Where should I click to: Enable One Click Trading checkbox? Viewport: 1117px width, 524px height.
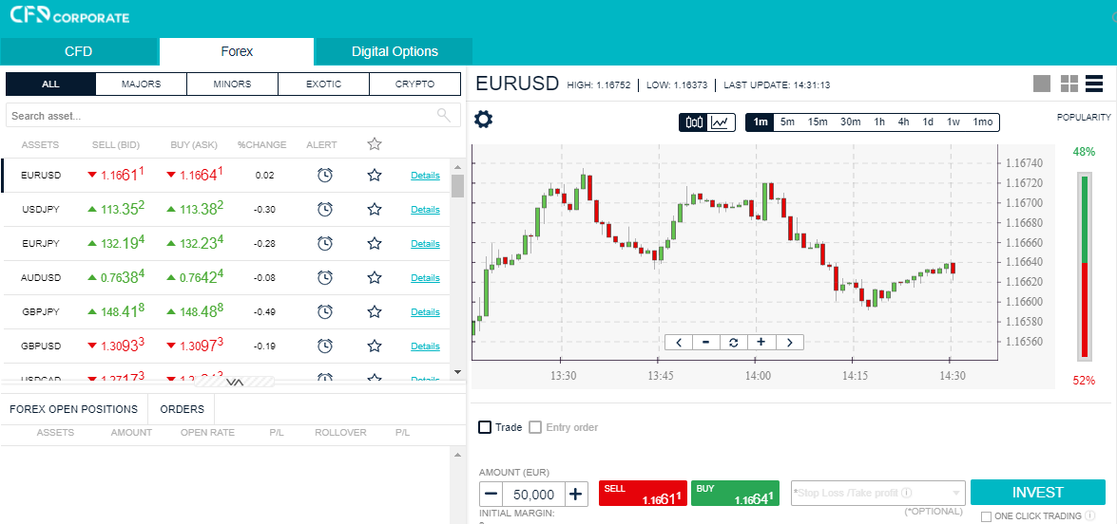tap(986, 517)
